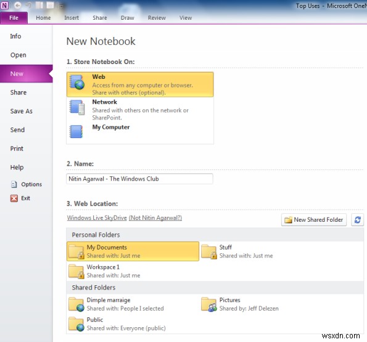This screenshot has height=342, width=367.
Task: Click the Options page icon
Action: coord(14,184)
